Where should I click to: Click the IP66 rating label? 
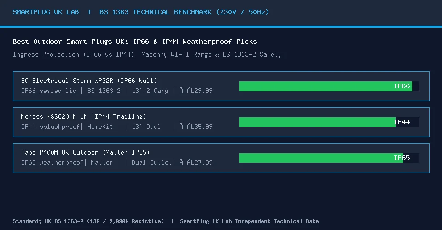pyautogui.click(x=401, y=86)
